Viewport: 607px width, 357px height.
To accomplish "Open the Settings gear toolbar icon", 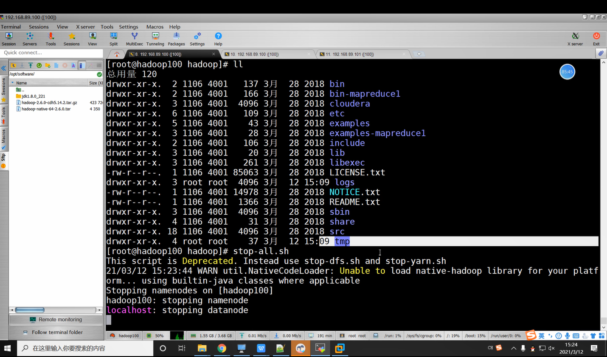I will pyautogui.click(x=197, y=39).
